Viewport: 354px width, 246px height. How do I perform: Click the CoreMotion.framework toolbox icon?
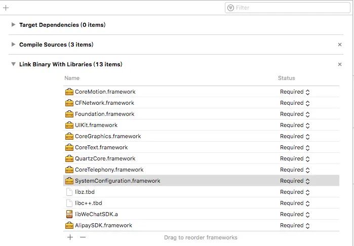point(69,92)
